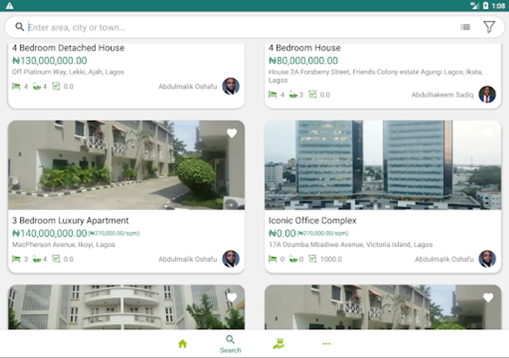Tap area icon beside 1000.0
This screenshot has height=358, width=509.
[x=313, y=259]
